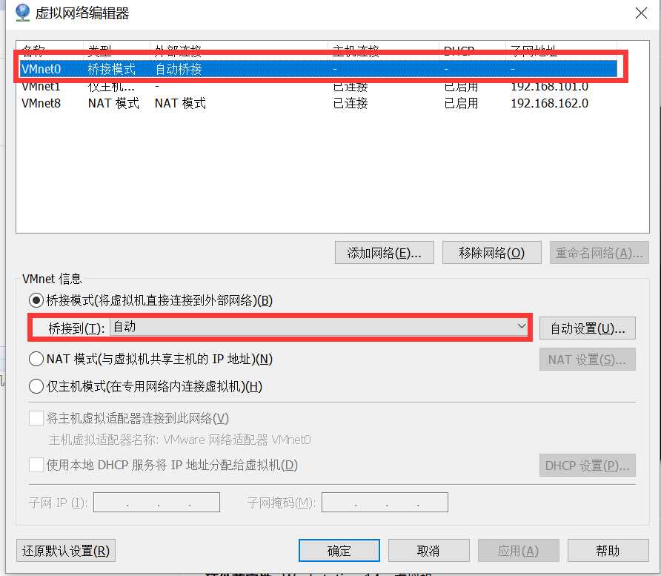Click the 主机连接 column header
Image resolution: width=661 pixels, height=576 pixels.
383,50
